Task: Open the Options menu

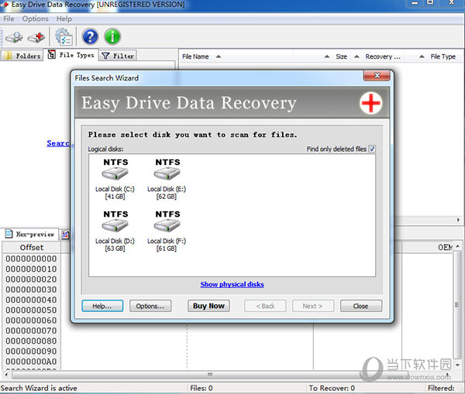Action: click(x=35, y=19)
